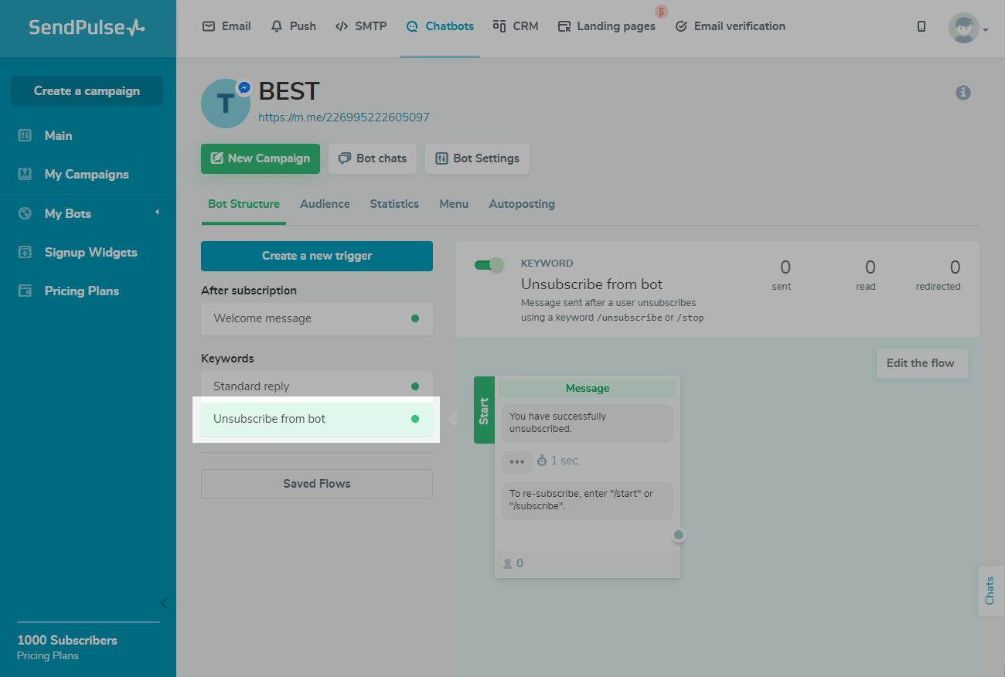Viewport: 1005px width, 677px height.
Task: Click the Email verification check icon
Action: pos(681,26)
